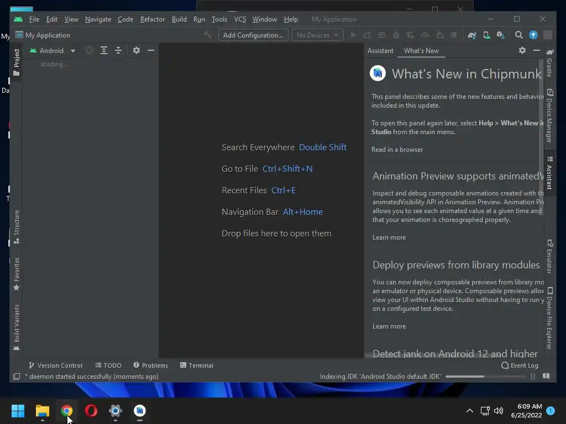Toggle the Project tool window stripe button
The height and width of the screenshot is (424, 566).
point(16,62)
